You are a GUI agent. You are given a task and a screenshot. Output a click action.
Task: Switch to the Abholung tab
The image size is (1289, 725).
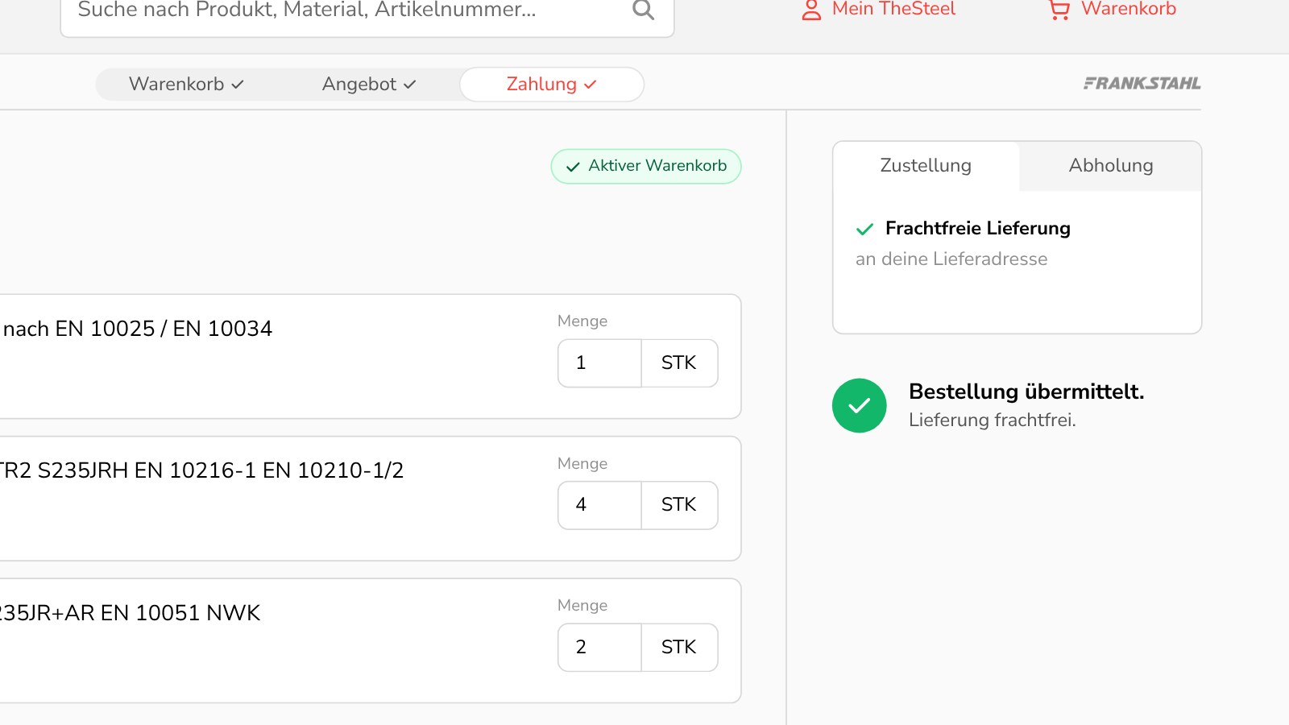(1111, 166)
